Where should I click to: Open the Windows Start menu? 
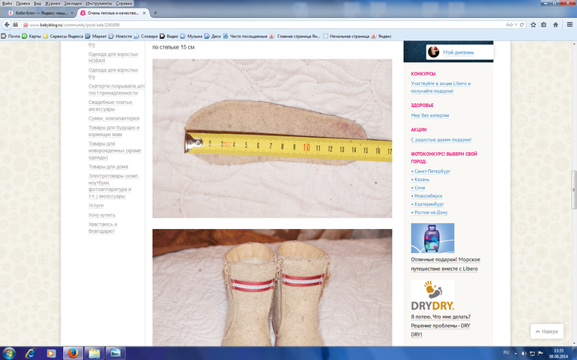[x=9, y=353]
